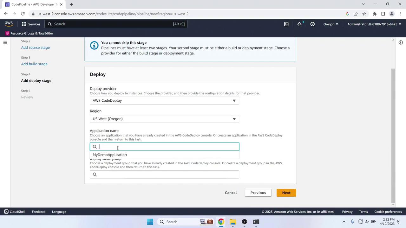Image resolution: width=406 pixels, height=228 pixels.
Task: Open the notifications bell
Action: point(299,24)
